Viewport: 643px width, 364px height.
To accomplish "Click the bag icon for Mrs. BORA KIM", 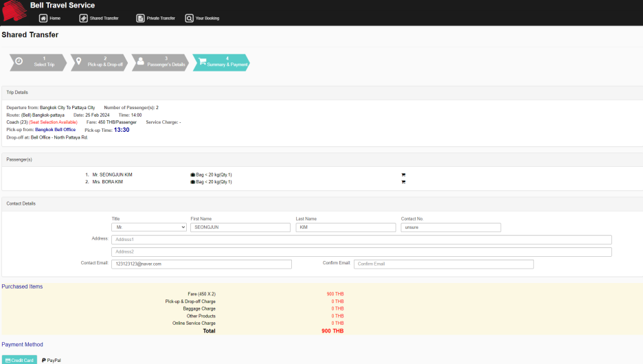I will click(x=193, y=182).
